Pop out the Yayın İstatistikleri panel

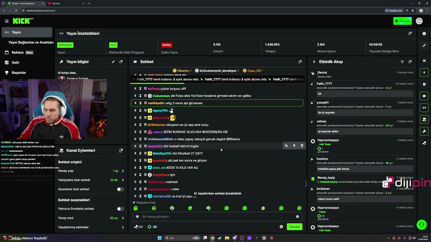[x=410, y=34]
